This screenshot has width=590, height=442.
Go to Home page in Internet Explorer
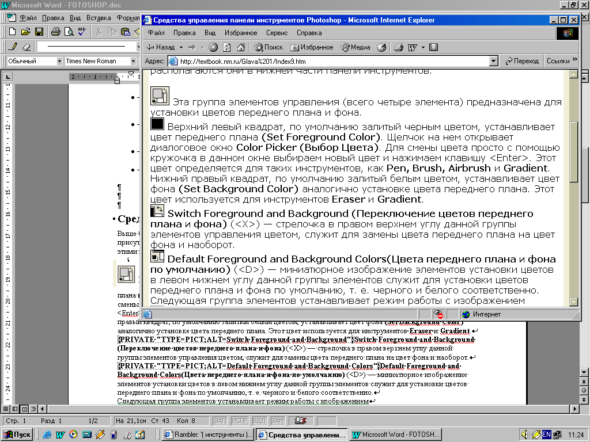[x=241, y=47]
